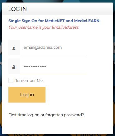Click the LOG IN dialog title
The image size is (115, 136).
click(17, 9)
